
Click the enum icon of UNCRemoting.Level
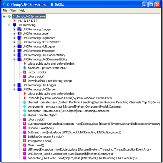(x=19, y=34)
